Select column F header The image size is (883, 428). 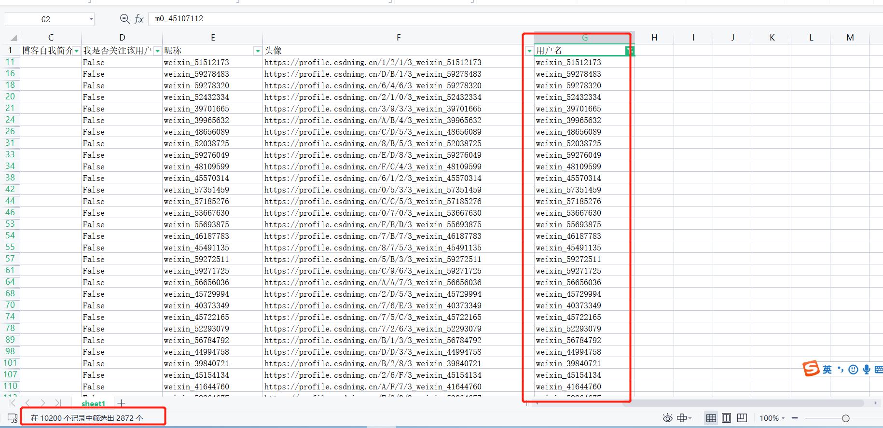399,38
